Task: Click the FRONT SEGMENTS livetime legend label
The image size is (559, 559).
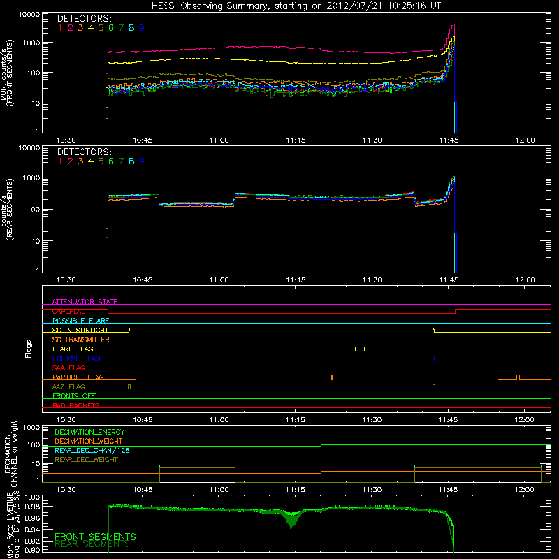Action: coord(95,537)
